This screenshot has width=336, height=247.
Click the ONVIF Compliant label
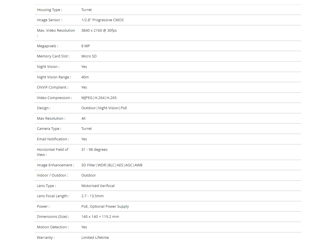point(52,87)
